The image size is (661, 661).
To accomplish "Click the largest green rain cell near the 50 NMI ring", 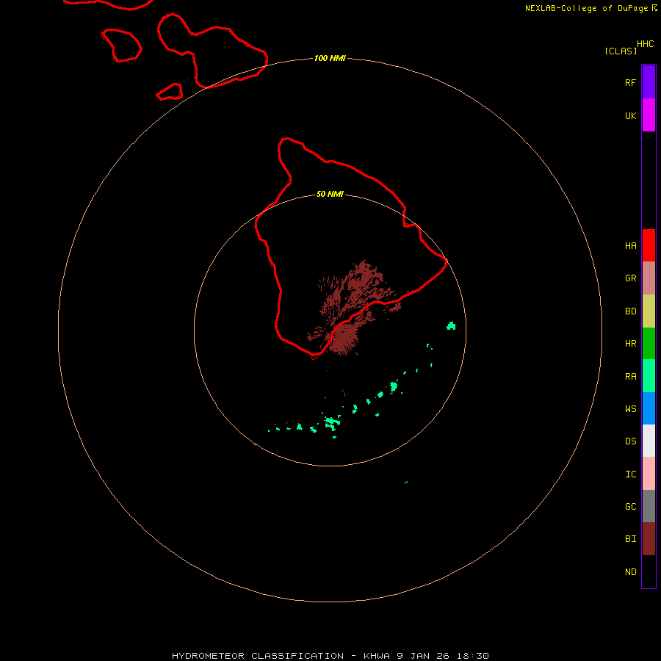I will [x=451, y=325].
